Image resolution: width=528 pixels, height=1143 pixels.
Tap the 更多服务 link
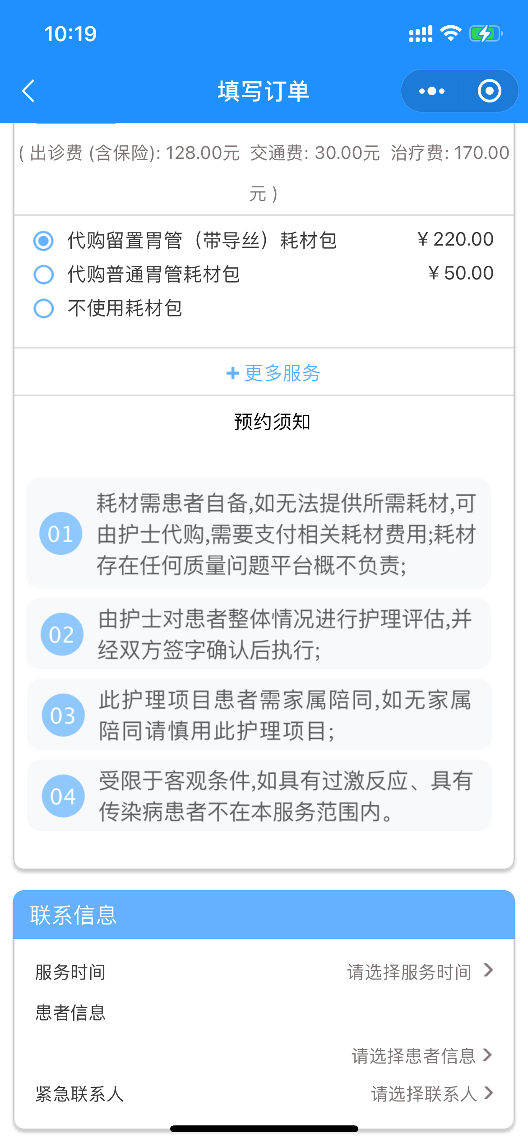click(x=282, y=373)
